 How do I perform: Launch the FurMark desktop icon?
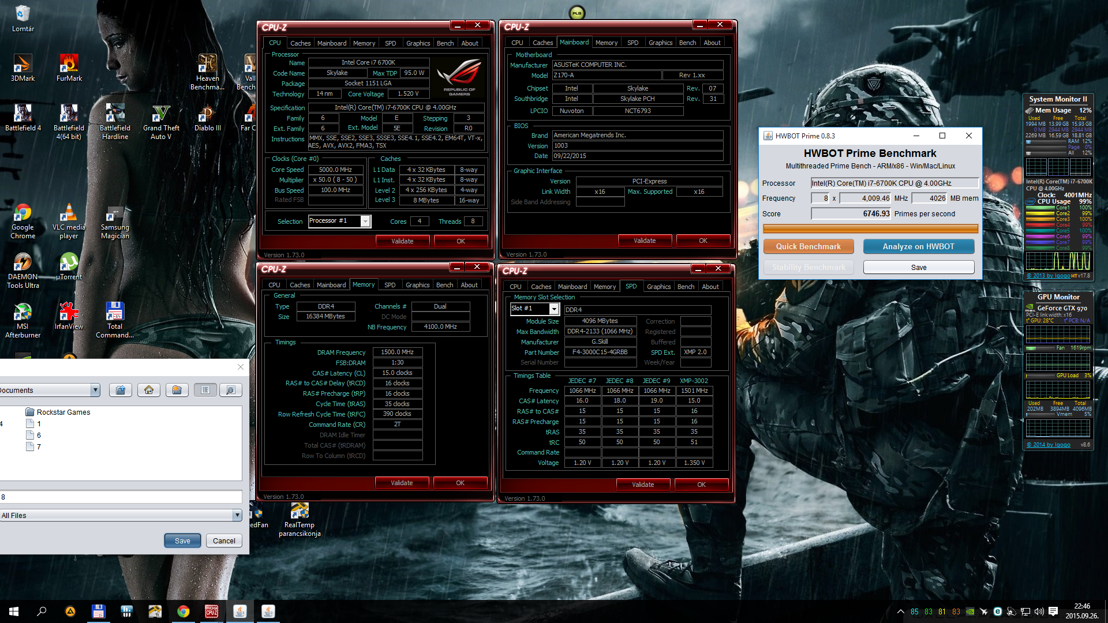click(x=69, y=67)
